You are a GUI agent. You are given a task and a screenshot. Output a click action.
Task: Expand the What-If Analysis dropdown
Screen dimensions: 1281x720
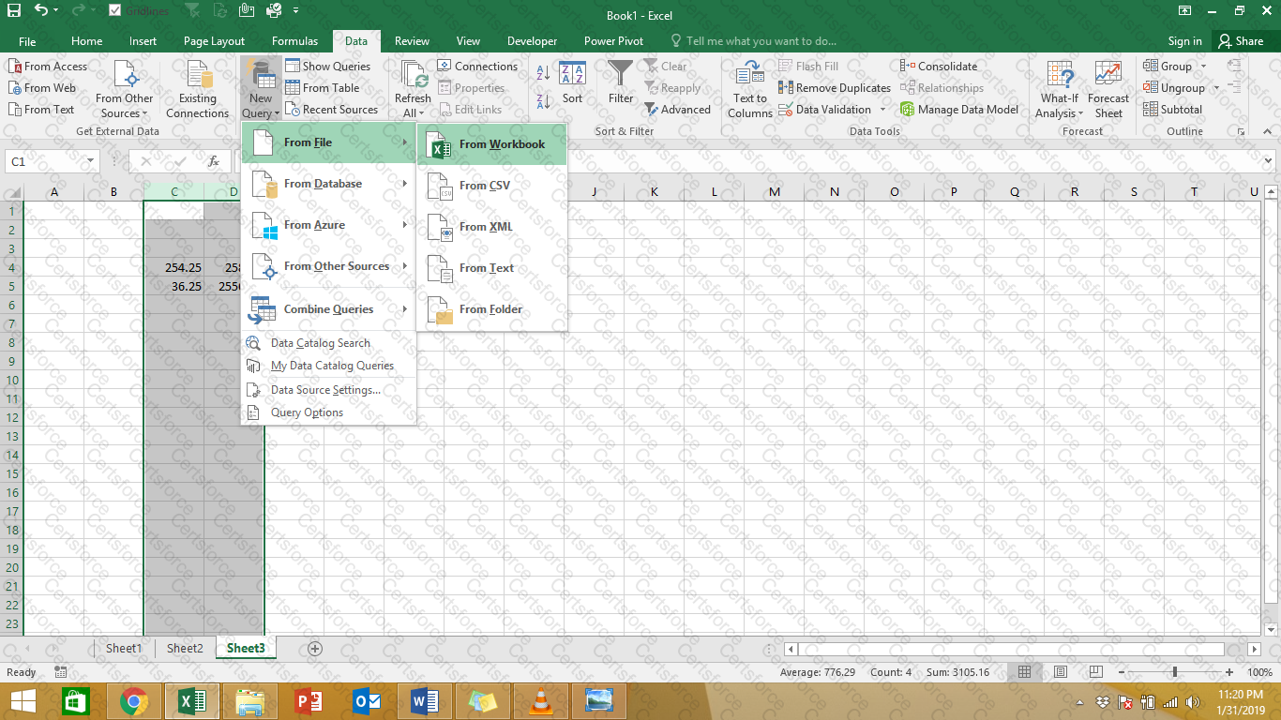coord(1060,90)
